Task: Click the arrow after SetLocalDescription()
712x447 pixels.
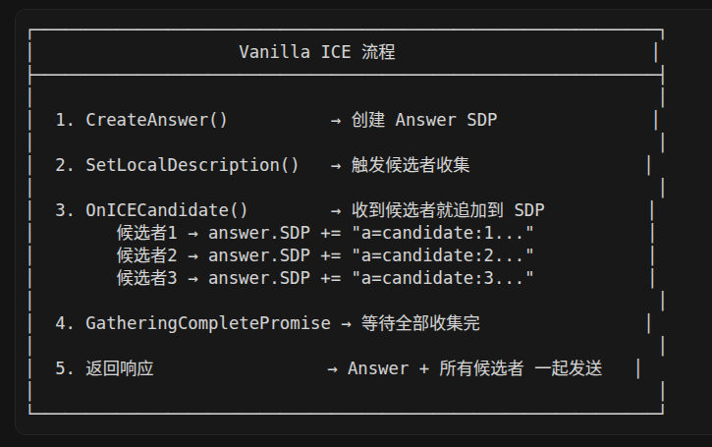Action: [x=336, y=166]
